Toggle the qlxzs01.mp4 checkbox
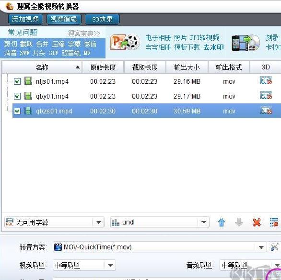The image size is (281, 280). [x=17, y=111]
